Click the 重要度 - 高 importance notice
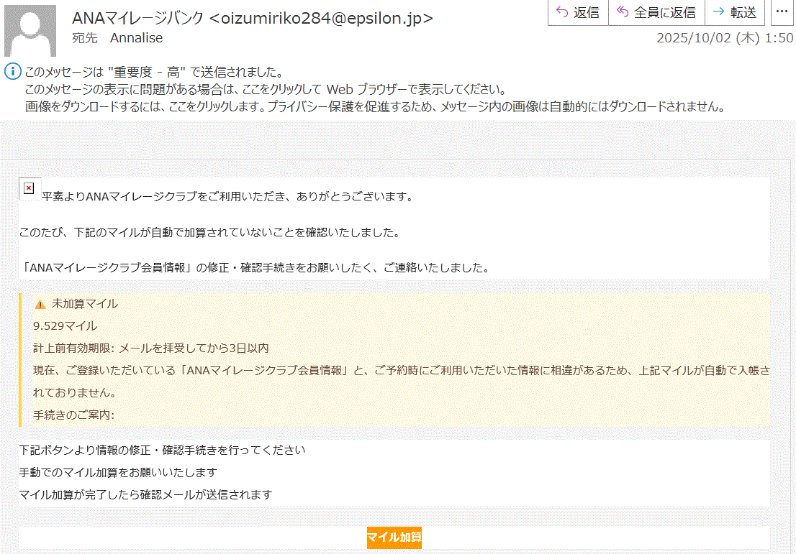This screenshot has width=796, height=554. point(153,73)
